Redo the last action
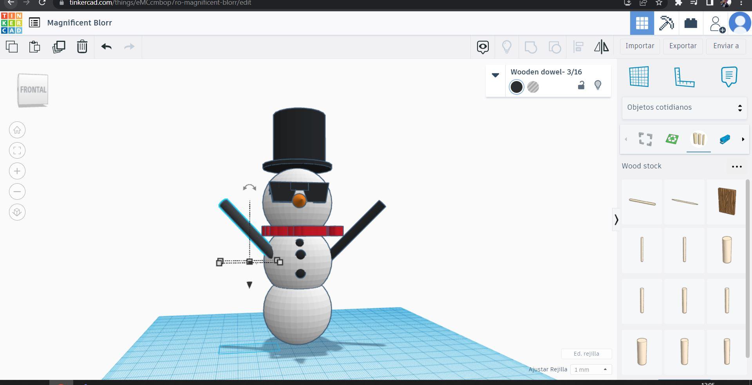The width and height of the screenshot is (752, 385). click(x=129, y=47)
